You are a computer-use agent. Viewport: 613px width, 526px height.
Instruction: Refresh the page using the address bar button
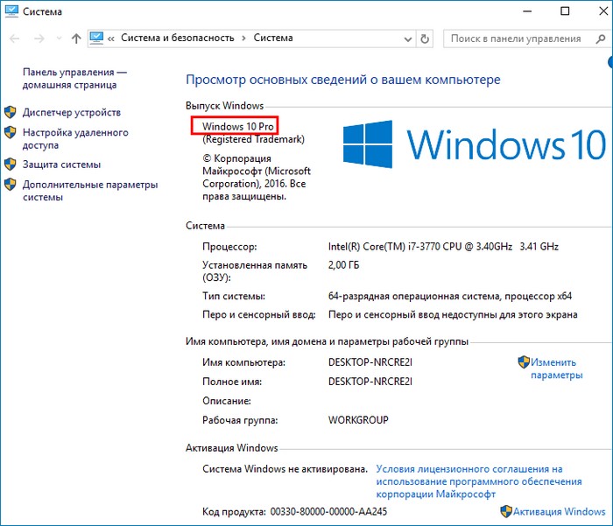(425, 39)
